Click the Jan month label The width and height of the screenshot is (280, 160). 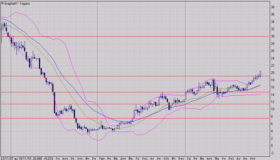(x=102, y=158)
